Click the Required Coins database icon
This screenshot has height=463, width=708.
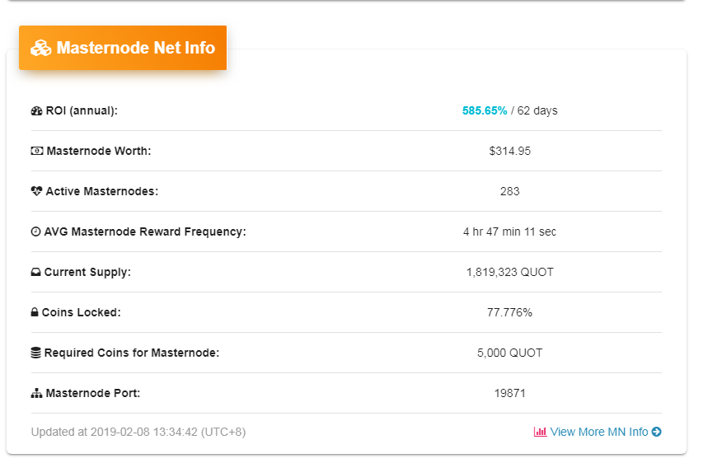point(35,353)
